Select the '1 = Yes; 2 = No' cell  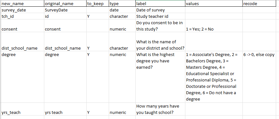(214, 26)
